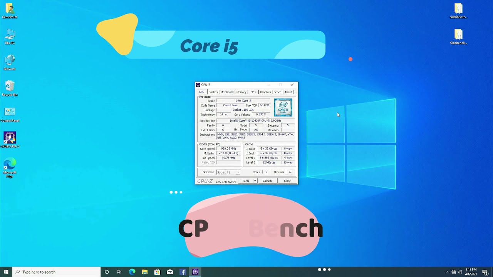
Task: Open Microsoft Store from taskbar
Action: tap(157, 272)
